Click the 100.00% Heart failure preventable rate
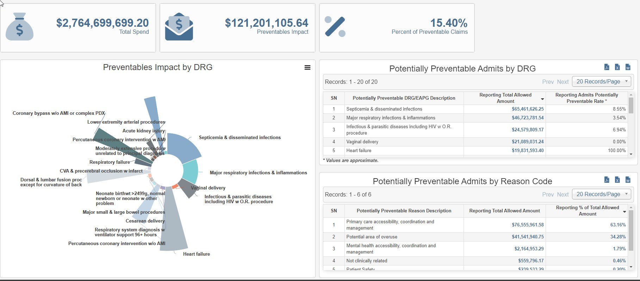This screenshot has height=281, width=640. (x=617, y=151)
